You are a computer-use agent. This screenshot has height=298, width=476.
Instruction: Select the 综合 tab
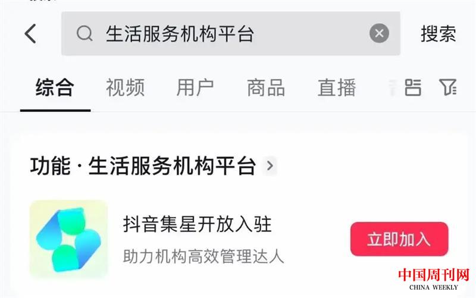55,87
